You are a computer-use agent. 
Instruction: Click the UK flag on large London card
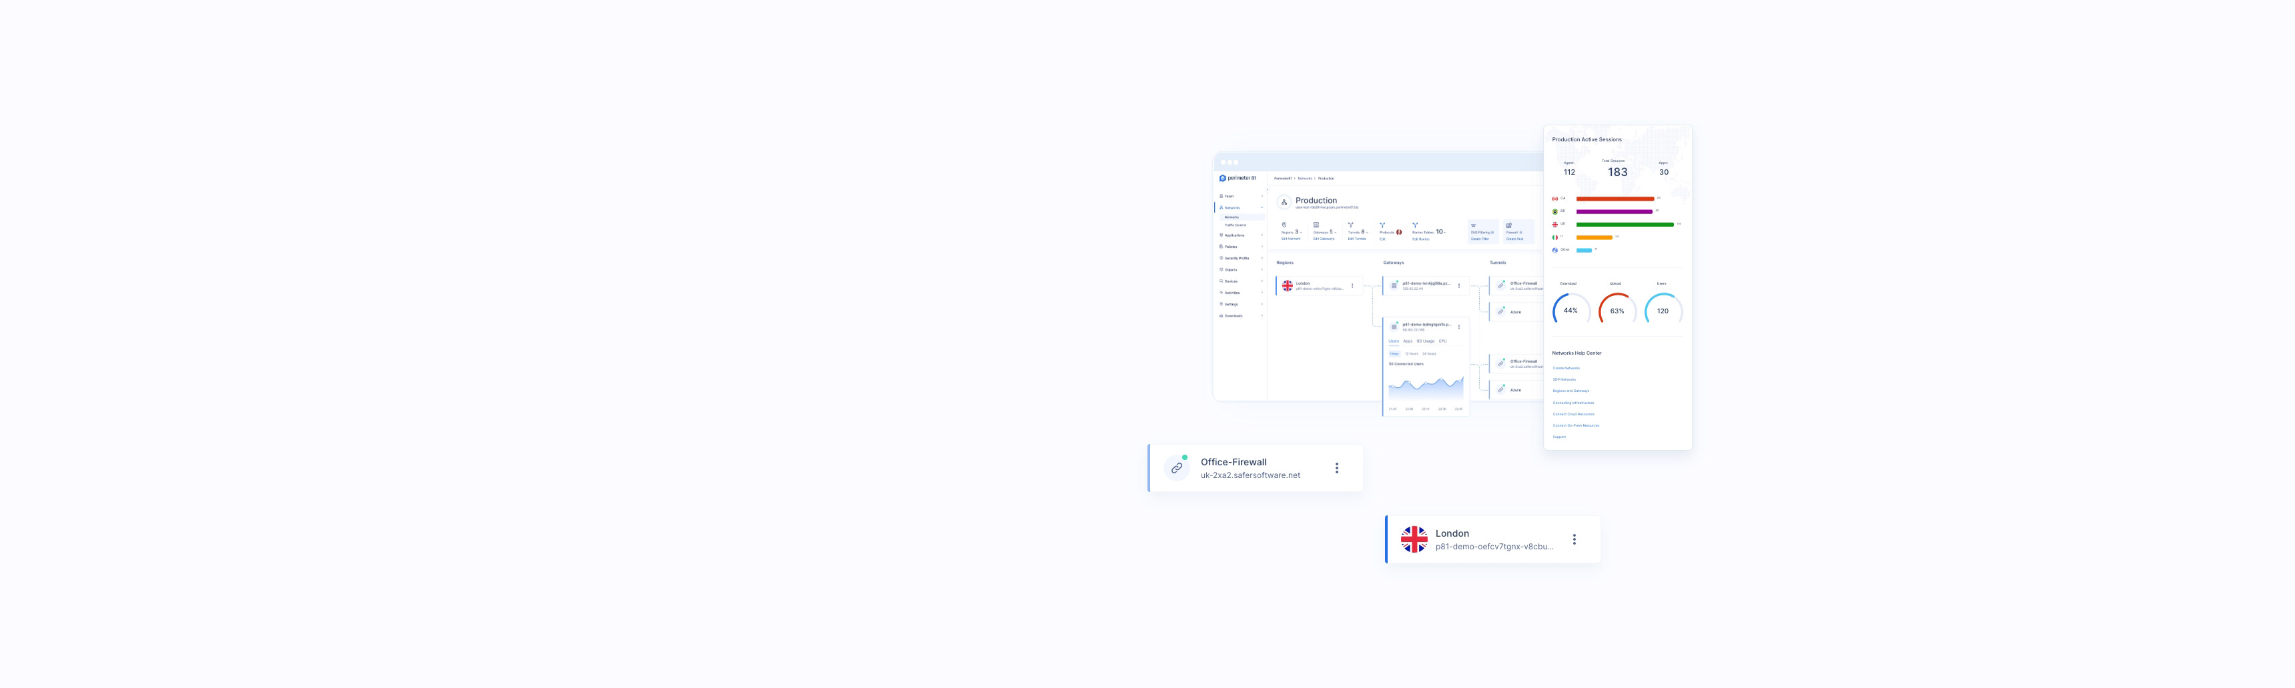[x=1414, y=539]
